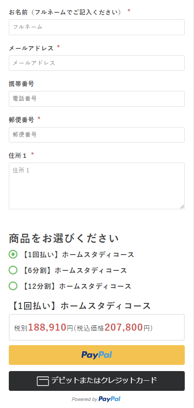194x408 pixels.
Task: Select 【6分割】ホームスタディコース radio option
Action: coord(13,270)
